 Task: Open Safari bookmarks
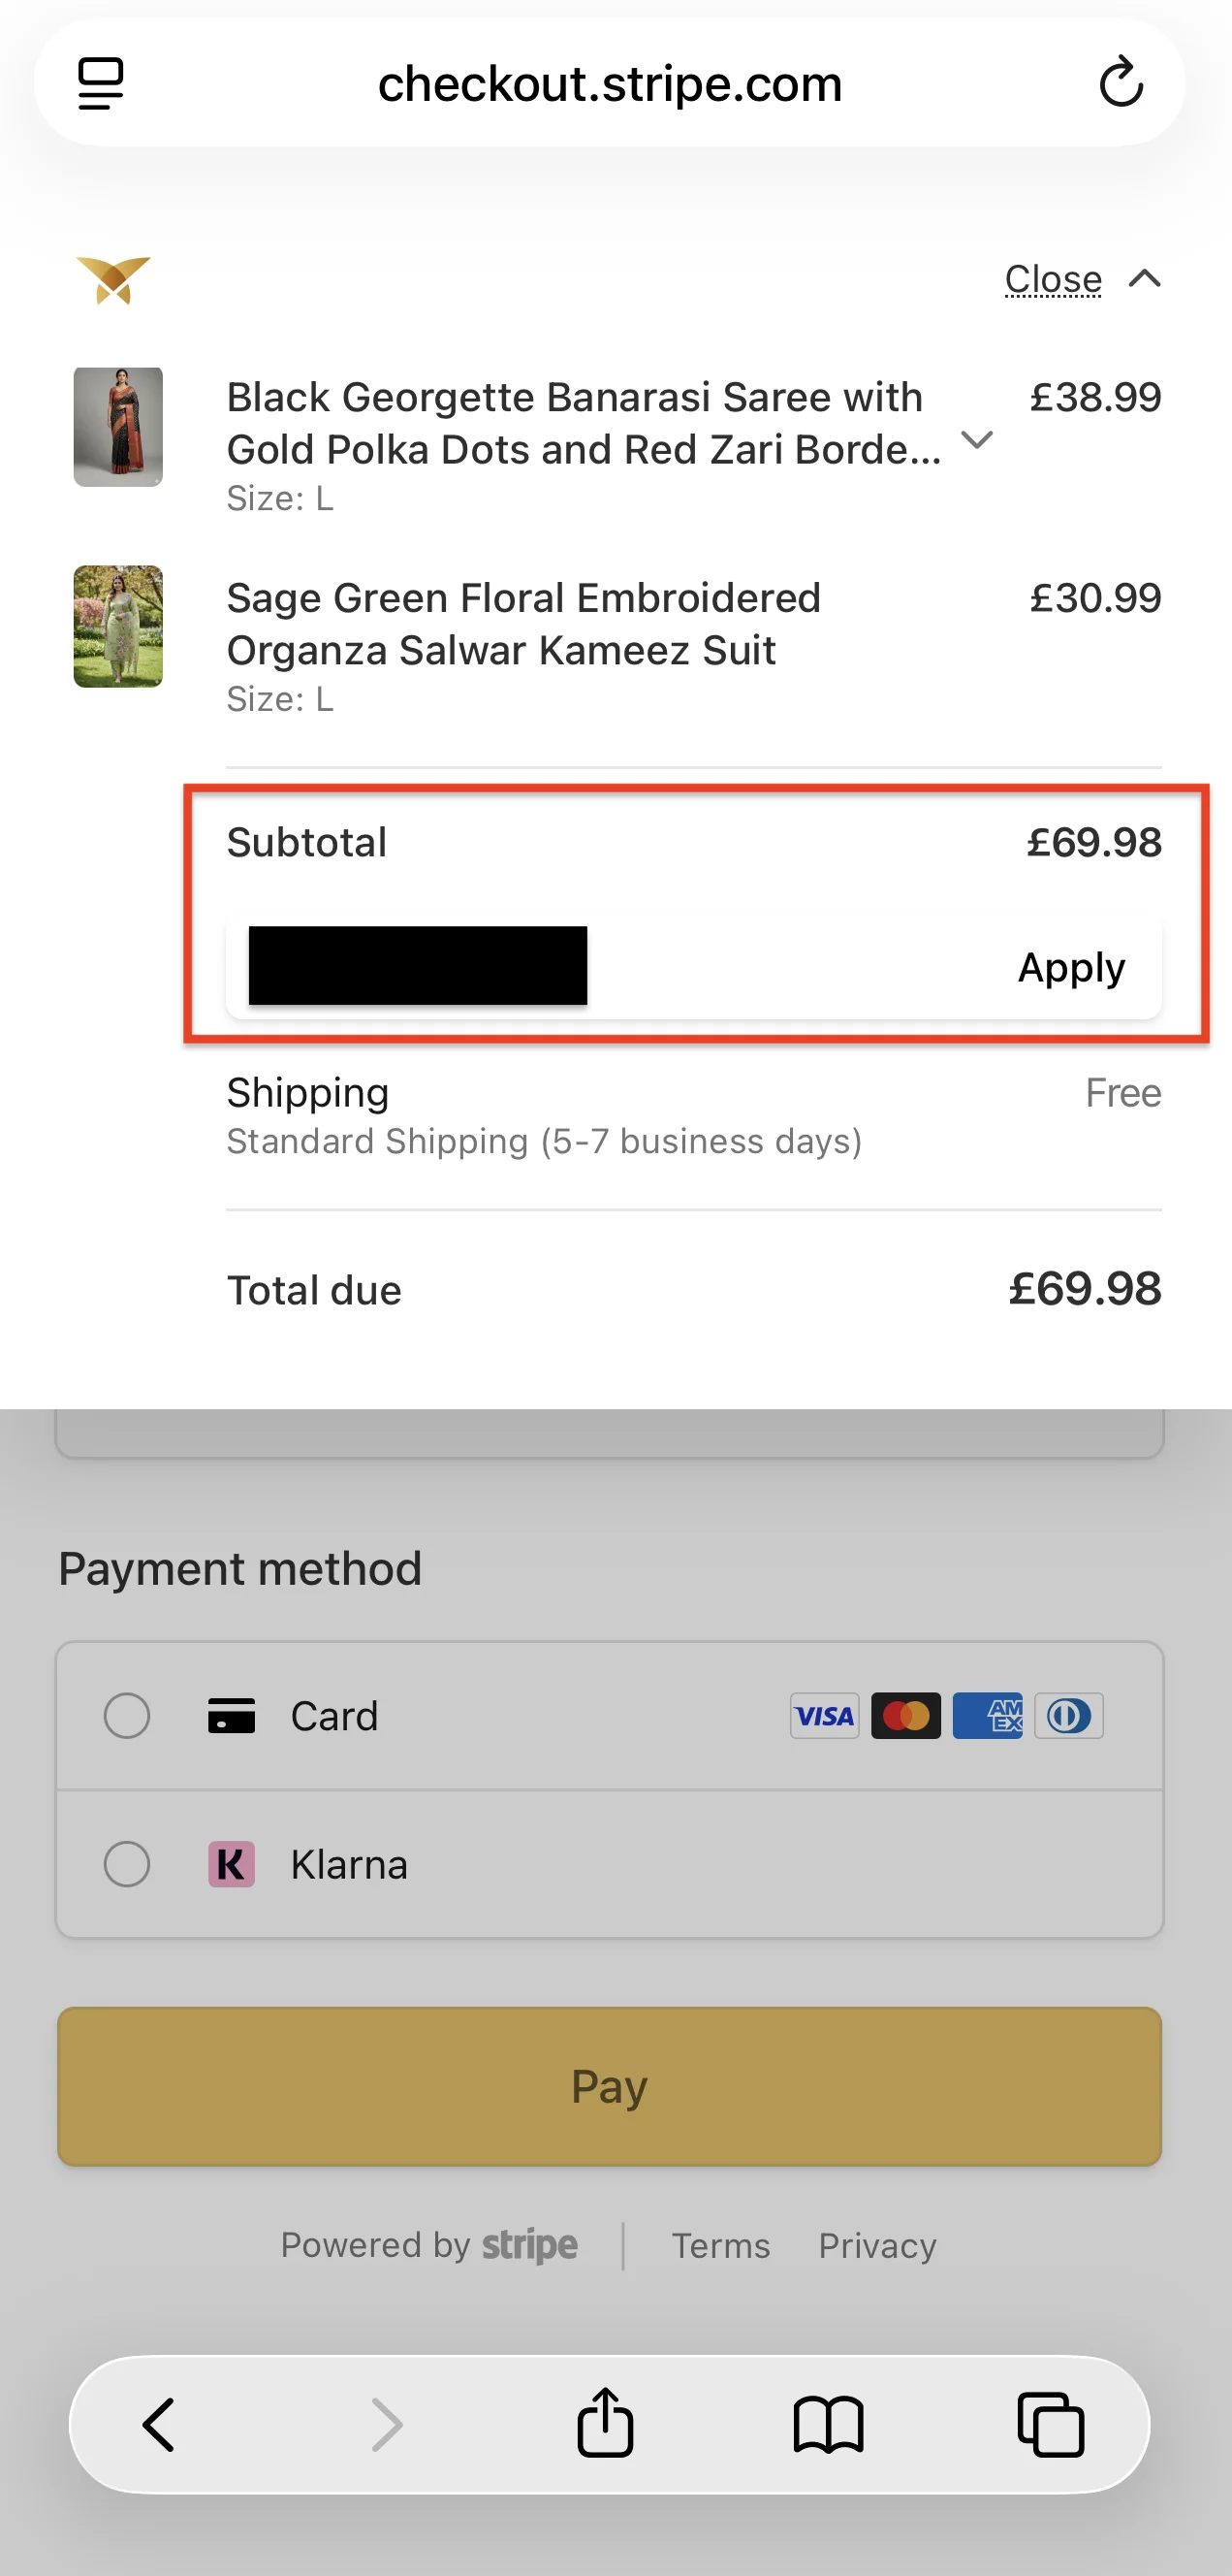click(829, 2424)
